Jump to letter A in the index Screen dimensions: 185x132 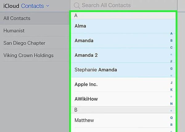click(x=171, y=34)
